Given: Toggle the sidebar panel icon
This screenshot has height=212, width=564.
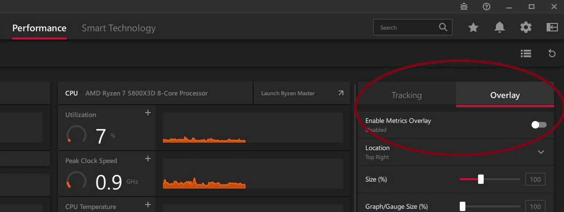Looking at the screenshot, I should pos(552,27).
